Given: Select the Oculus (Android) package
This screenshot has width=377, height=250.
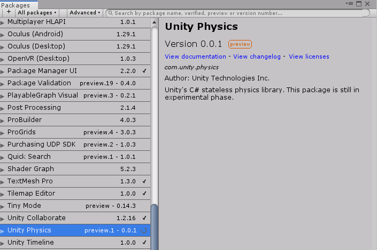Looking at the screenshot, I should 75,34.
